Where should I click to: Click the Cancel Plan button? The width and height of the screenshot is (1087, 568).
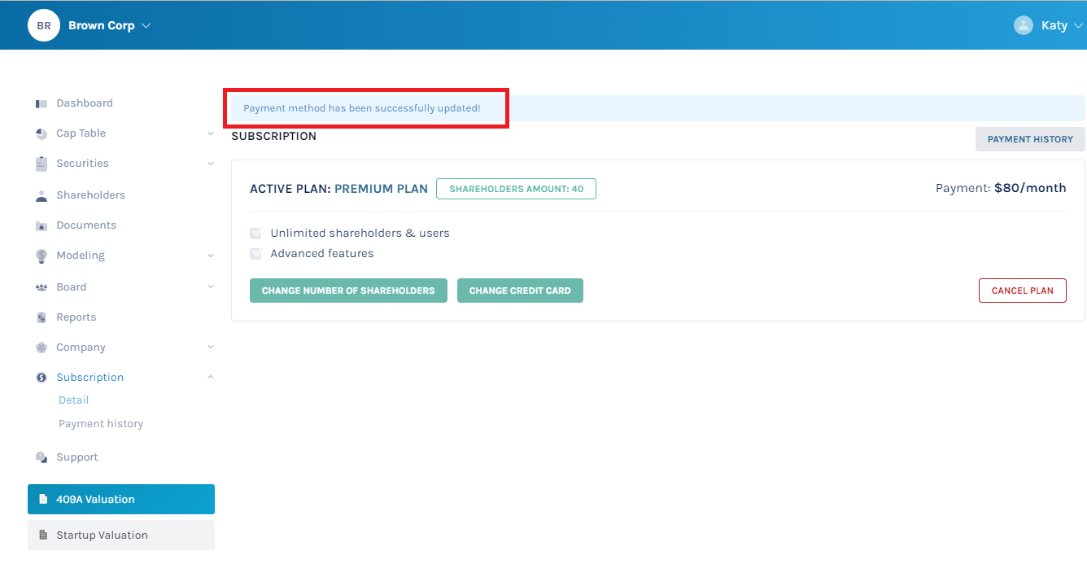pos(1022,290)
